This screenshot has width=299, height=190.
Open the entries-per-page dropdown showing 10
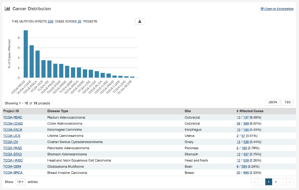(x=20, y=182)
